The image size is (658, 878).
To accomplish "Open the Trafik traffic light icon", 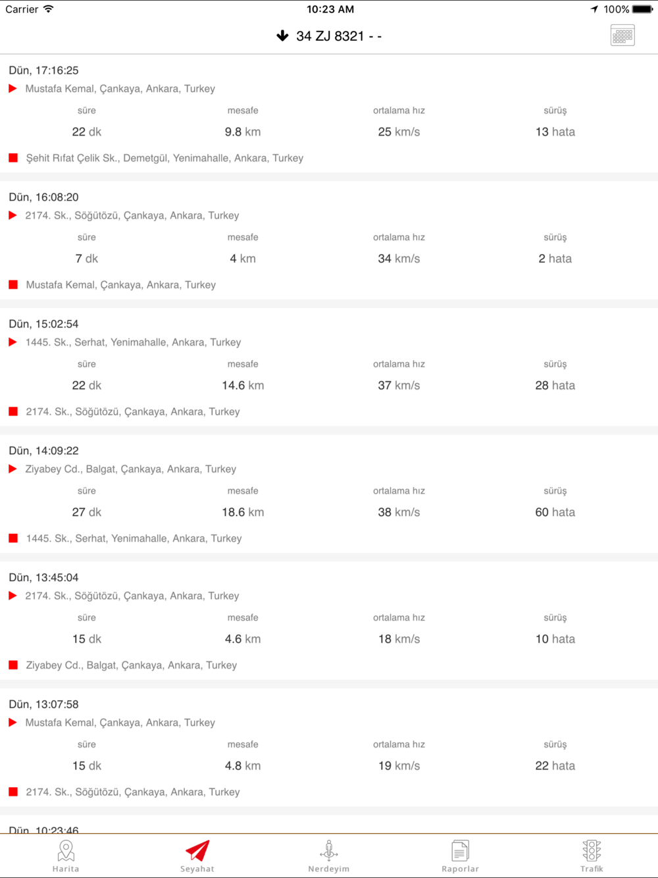I will pos(592,851).
